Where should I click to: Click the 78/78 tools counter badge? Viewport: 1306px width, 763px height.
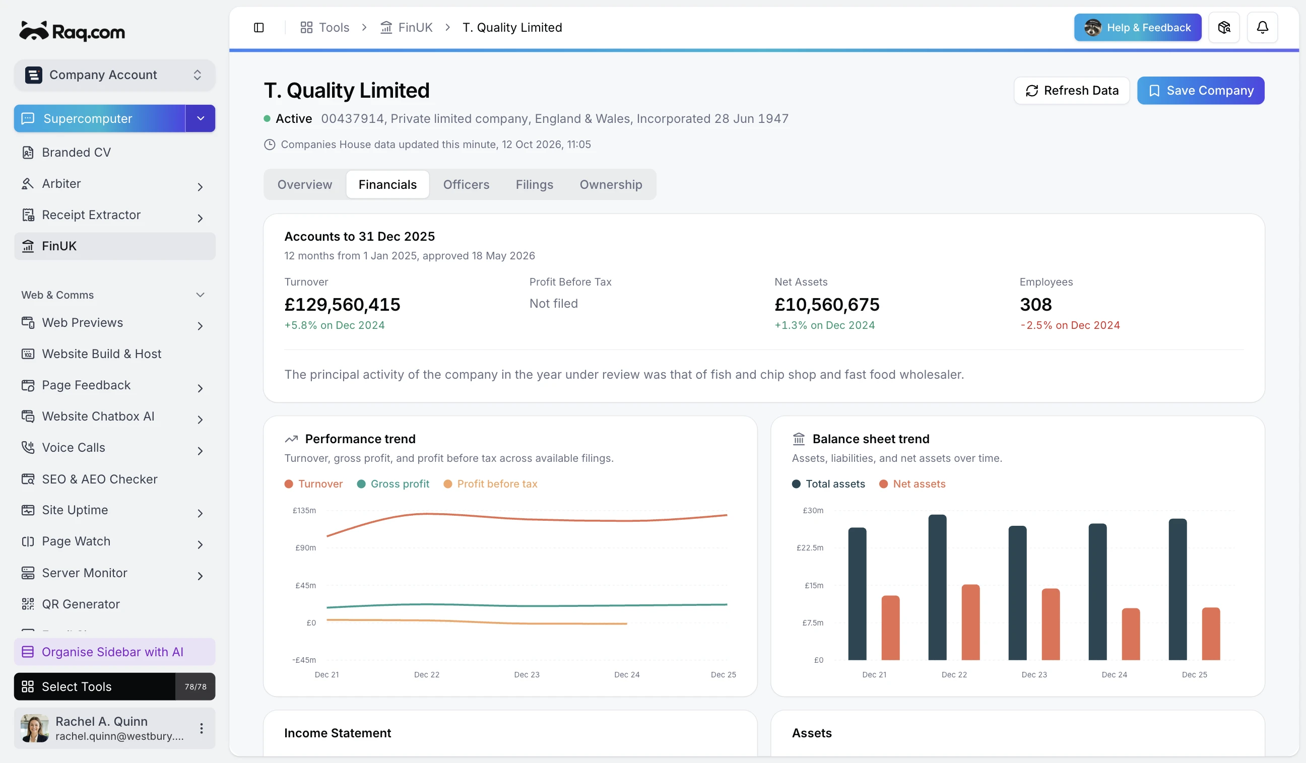(195, 687)
